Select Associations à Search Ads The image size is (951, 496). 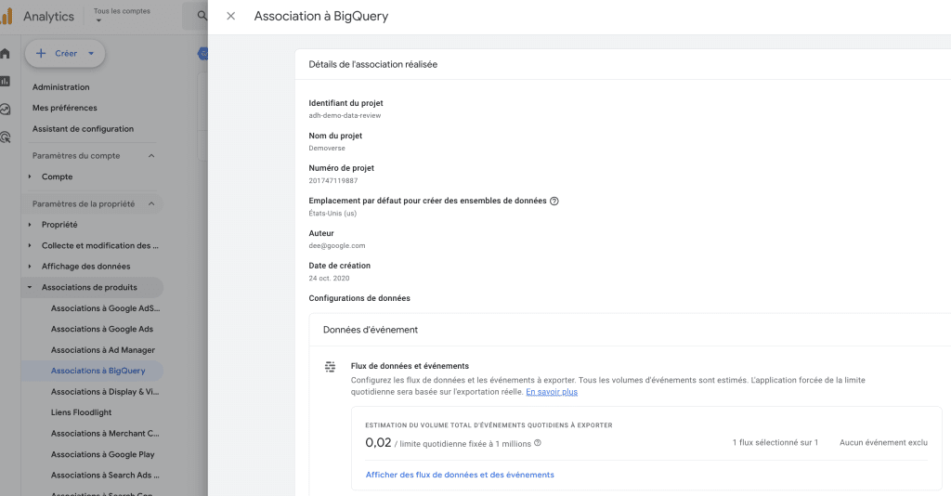click(105, 476)
